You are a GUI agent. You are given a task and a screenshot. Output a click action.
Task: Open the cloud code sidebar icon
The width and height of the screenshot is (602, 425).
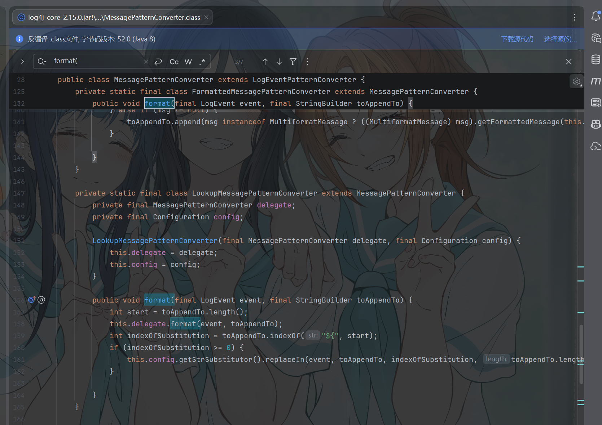(596, 146)
